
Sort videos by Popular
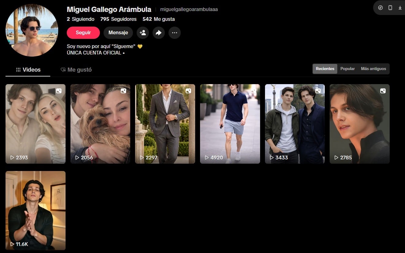tap(347, 69)
